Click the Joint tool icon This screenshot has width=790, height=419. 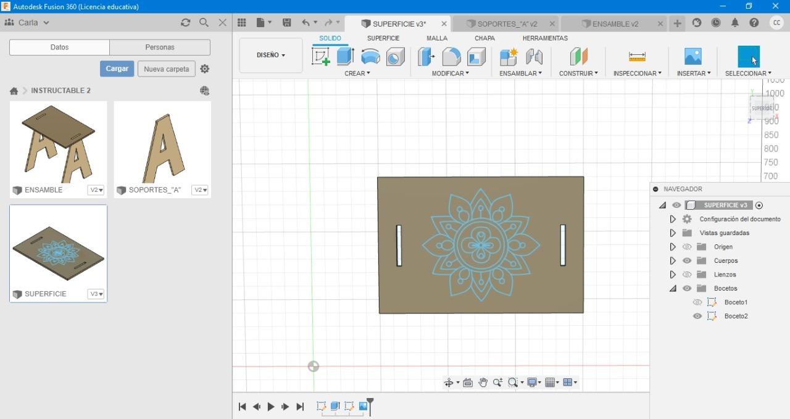click(534, 57)
